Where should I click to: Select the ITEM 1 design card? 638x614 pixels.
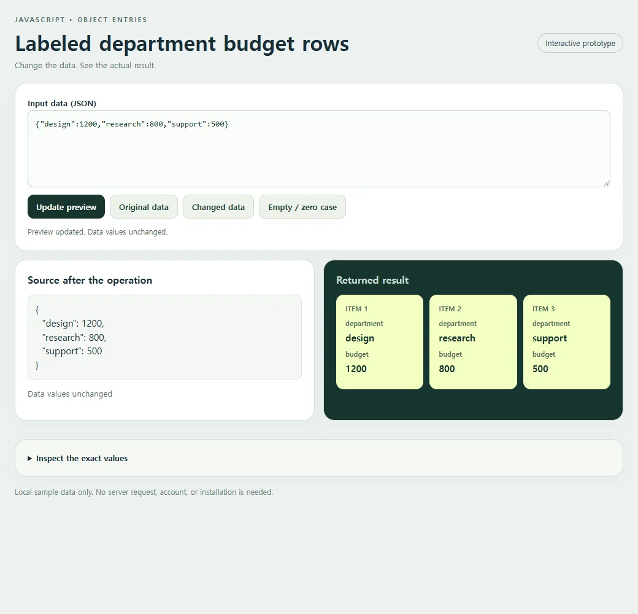pos(380,342)
